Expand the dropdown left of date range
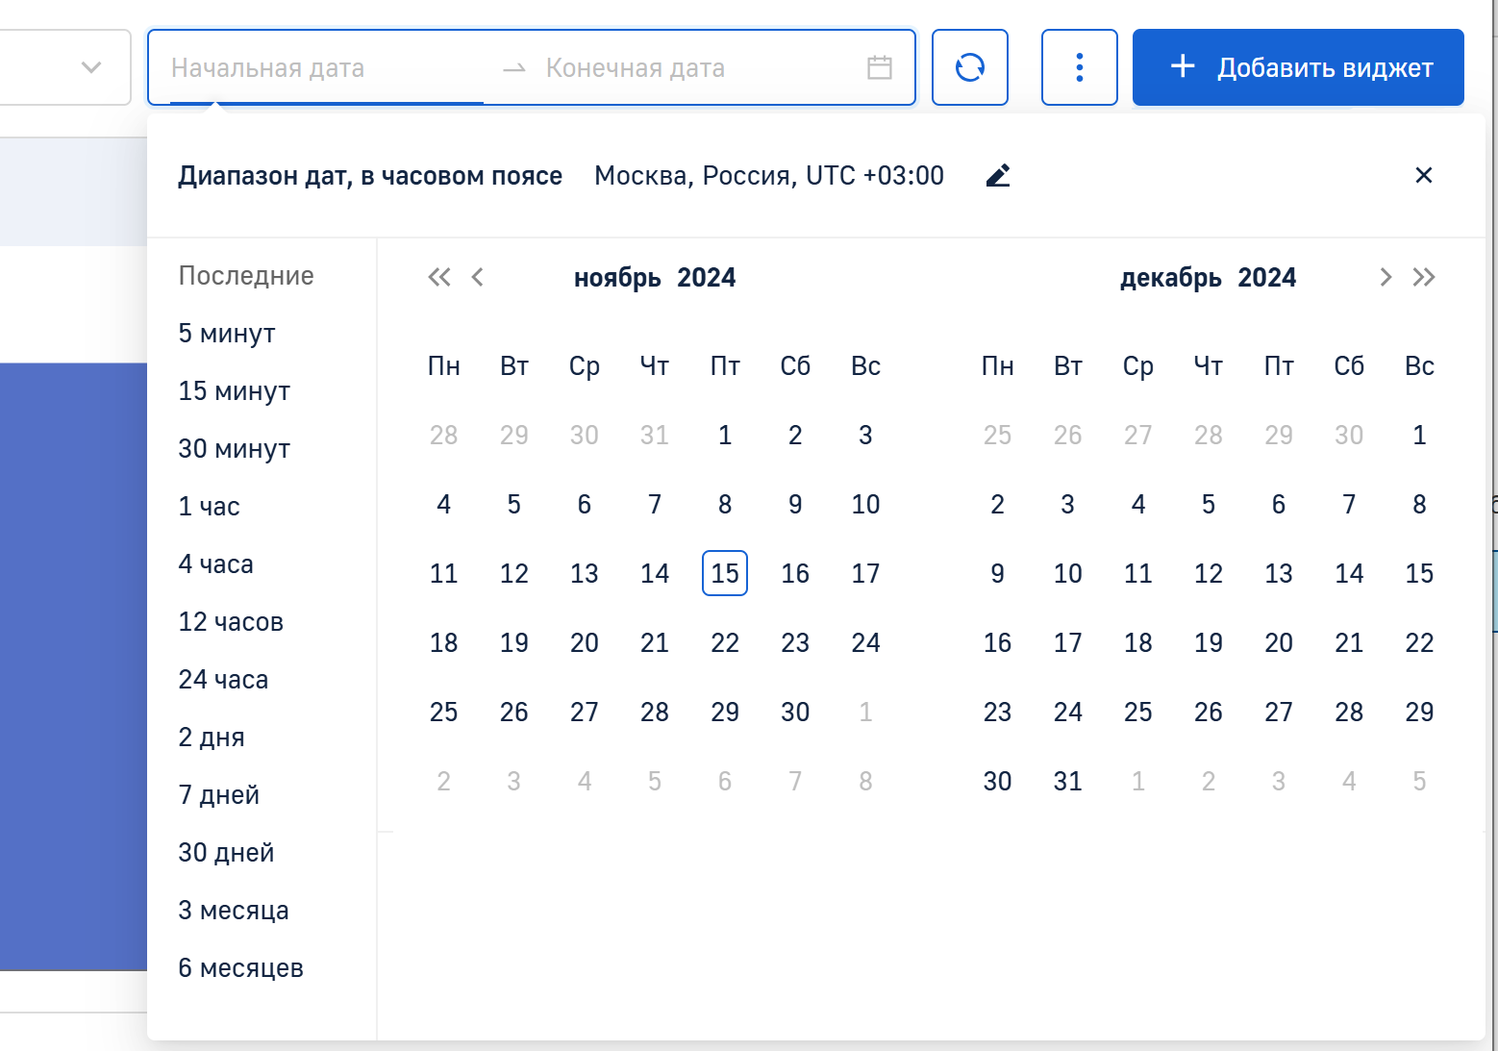 (x=90, y=67)
